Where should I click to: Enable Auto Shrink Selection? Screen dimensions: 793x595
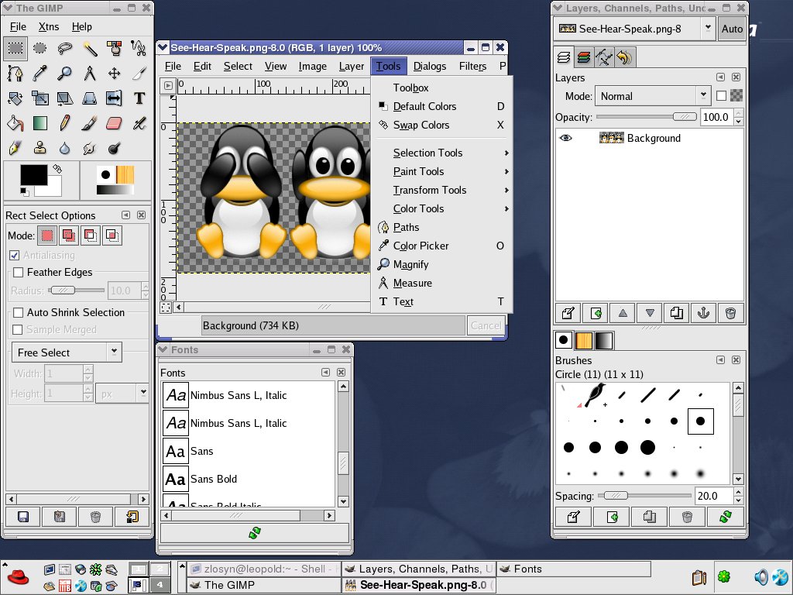point(19,312)
